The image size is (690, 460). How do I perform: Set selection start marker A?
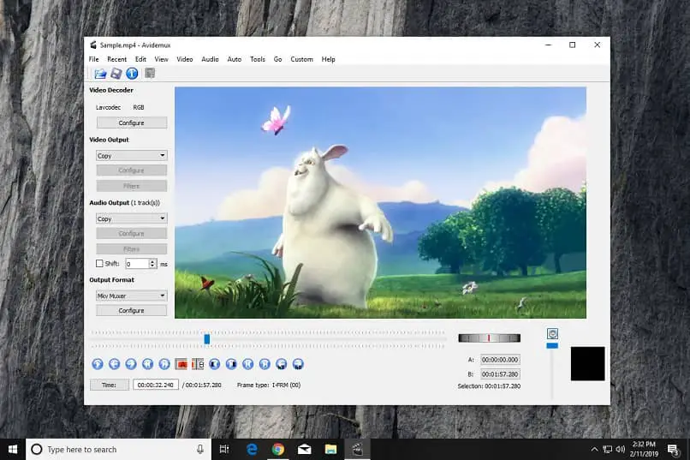(x=181, y=364)
